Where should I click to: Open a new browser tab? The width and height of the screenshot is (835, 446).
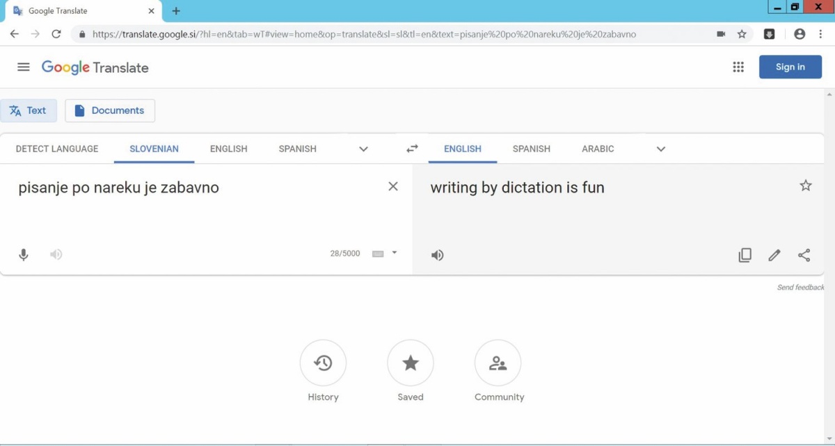tap(176, 11)
